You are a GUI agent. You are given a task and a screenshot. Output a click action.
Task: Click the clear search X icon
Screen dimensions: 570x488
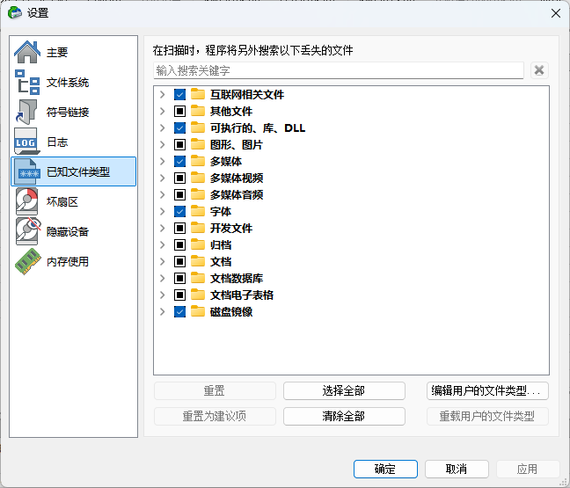click(539, 70)
